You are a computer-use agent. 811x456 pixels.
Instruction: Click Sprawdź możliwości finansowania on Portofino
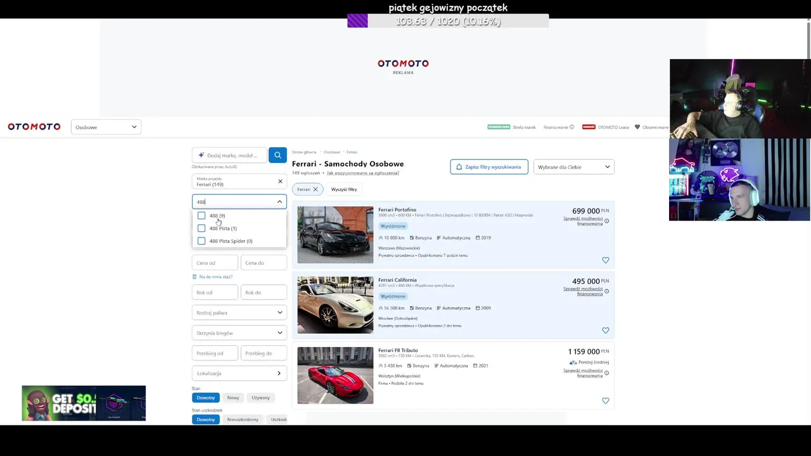tap(583, 221)
